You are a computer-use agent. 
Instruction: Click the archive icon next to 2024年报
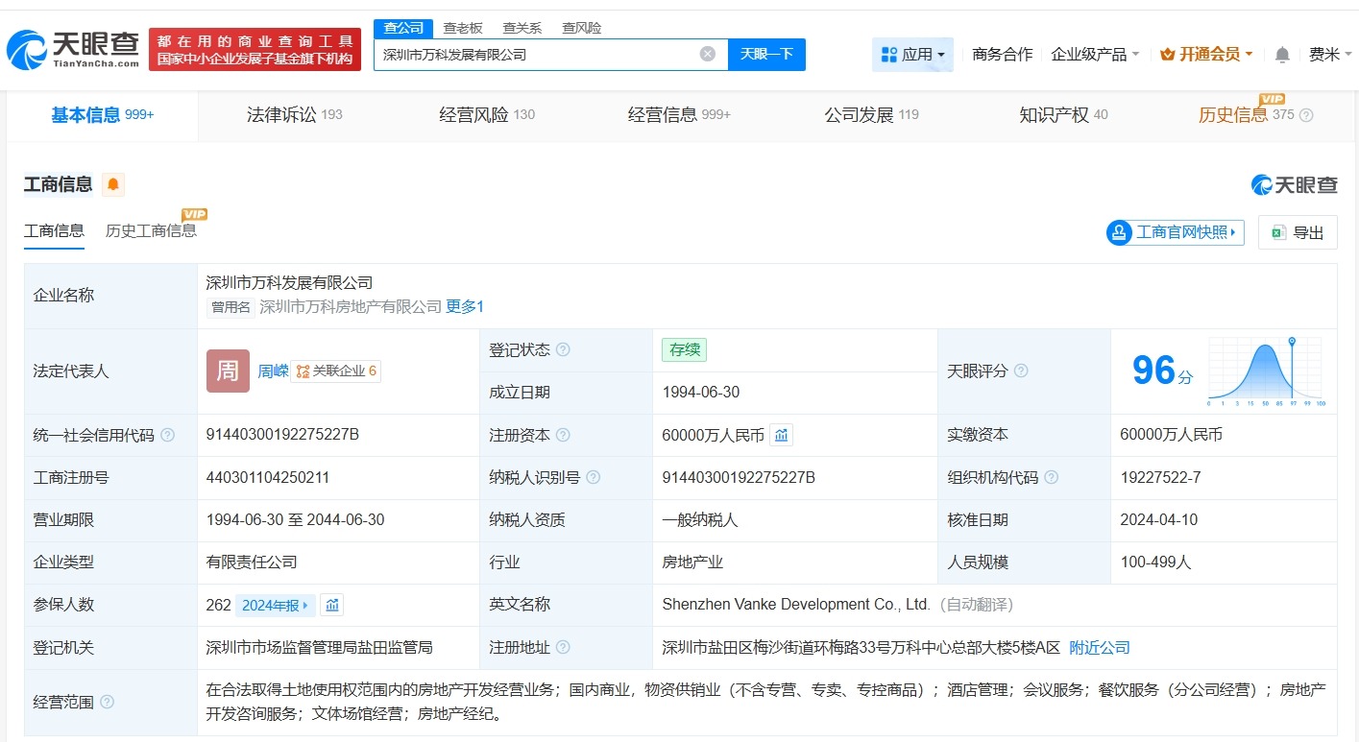pyautogui.click(x=331, y=605)
